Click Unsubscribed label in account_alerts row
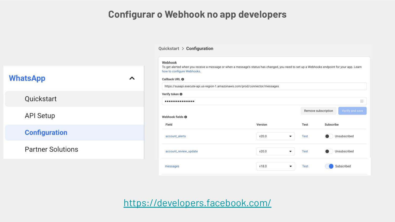Screen dimensions: 395x222 tap(344, 136)
